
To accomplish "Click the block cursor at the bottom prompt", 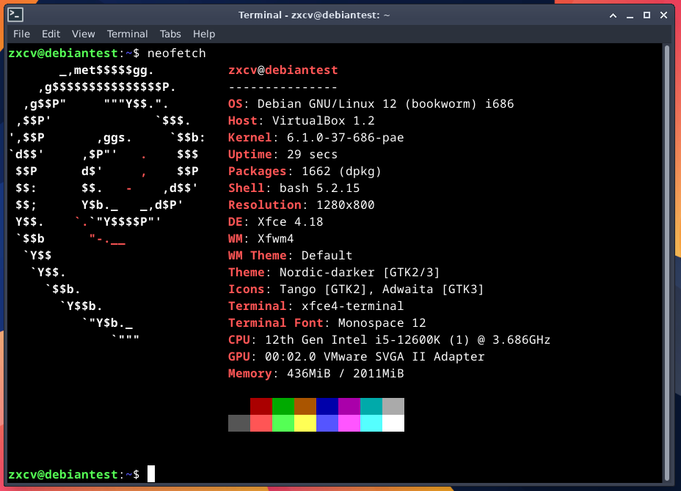I will 151,473.
